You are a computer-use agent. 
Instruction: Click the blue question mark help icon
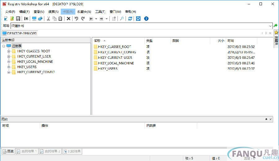pos(146,19)
